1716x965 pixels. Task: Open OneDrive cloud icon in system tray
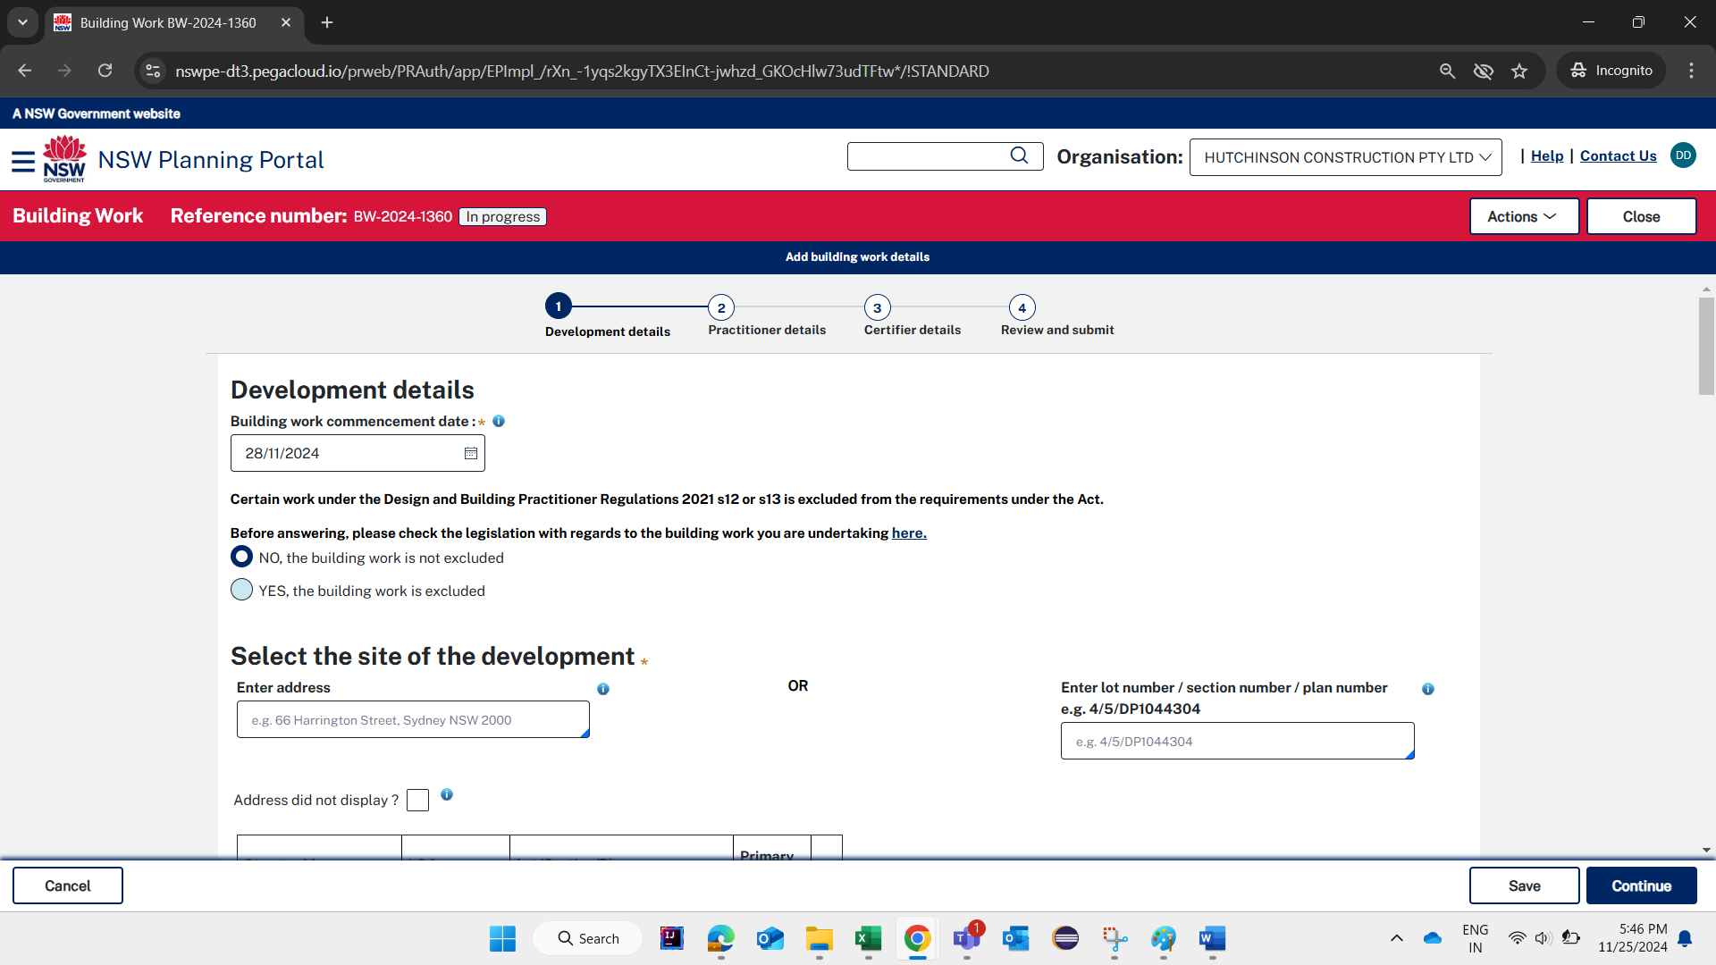pyautogui.click(x=1433, y=938)
